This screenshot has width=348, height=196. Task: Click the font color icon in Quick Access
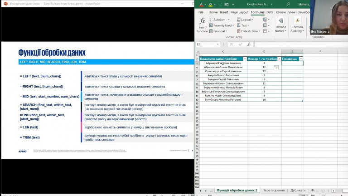click(x=201, y=4)
